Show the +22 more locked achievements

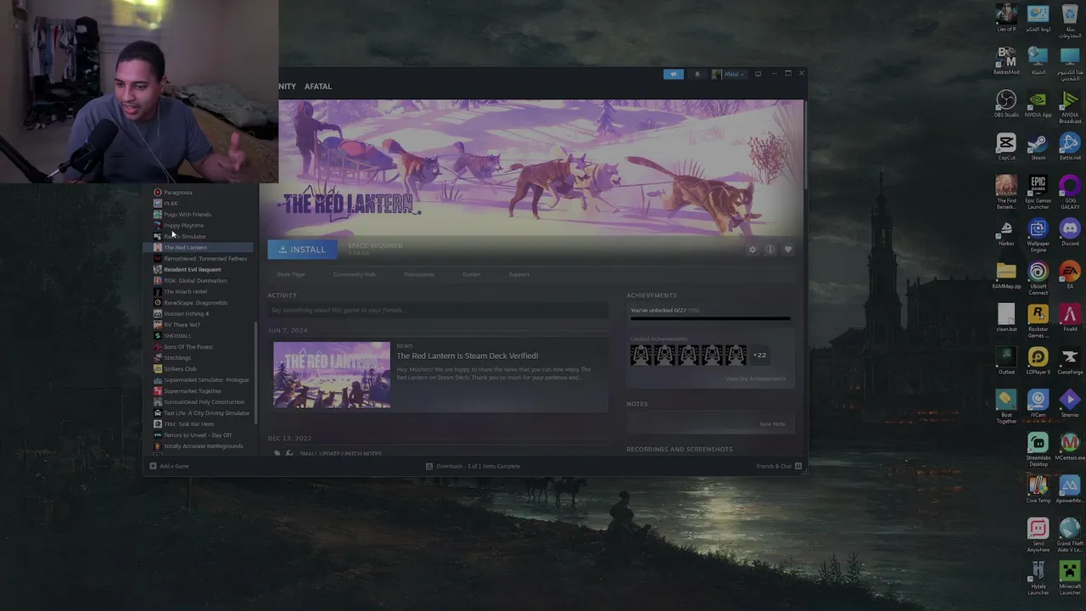coord(759,356)
